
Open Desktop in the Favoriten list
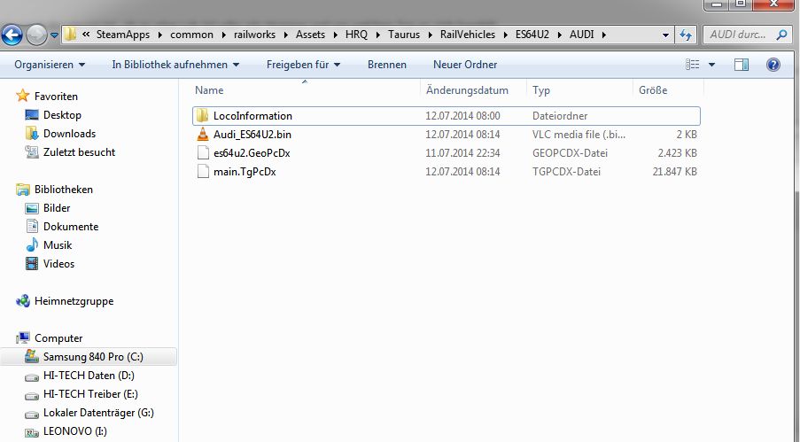[62, 115]
